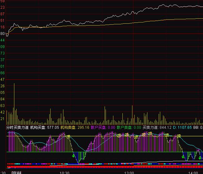Click the 13:00 time axis label

pos(129,172)
